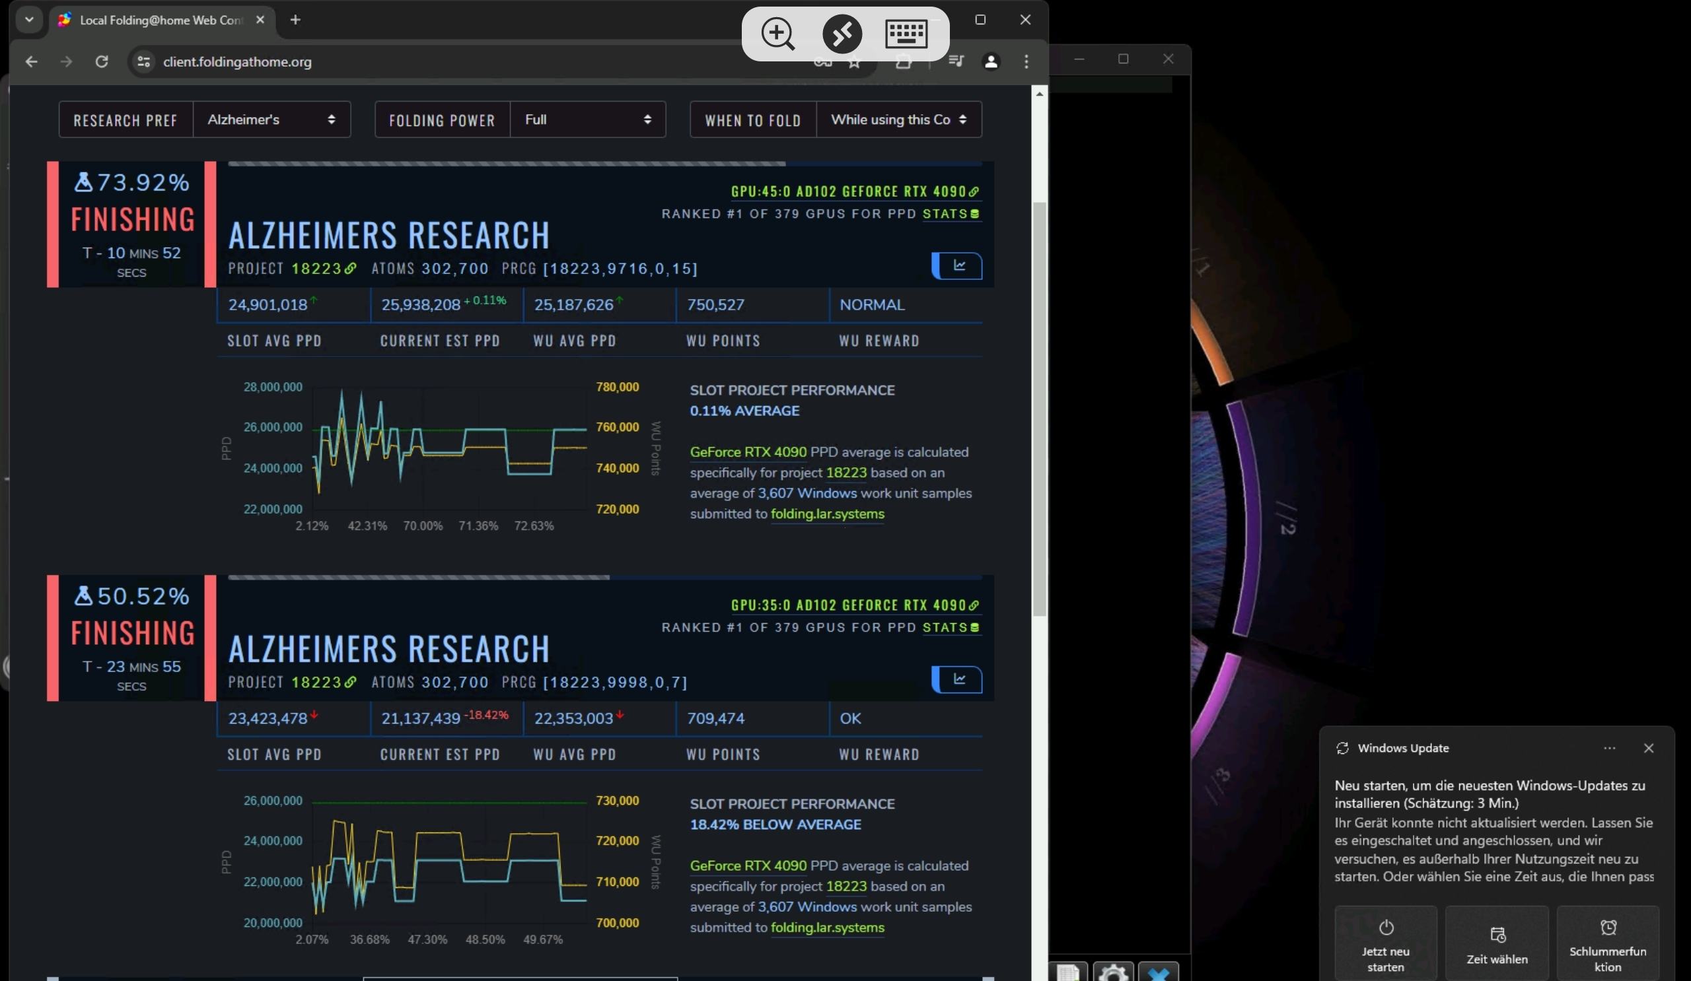Viewport: 1691px width, 981px height.
Task: Open a new browser tab
Action: coord(295,20)
